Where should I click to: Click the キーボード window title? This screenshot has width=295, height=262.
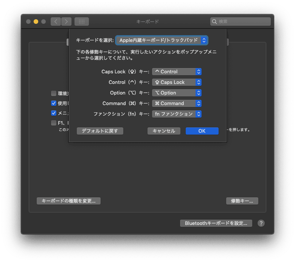147,22
